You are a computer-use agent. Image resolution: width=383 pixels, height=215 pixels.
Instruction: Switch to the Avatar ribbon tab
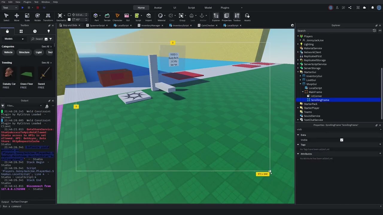point(158,7)
